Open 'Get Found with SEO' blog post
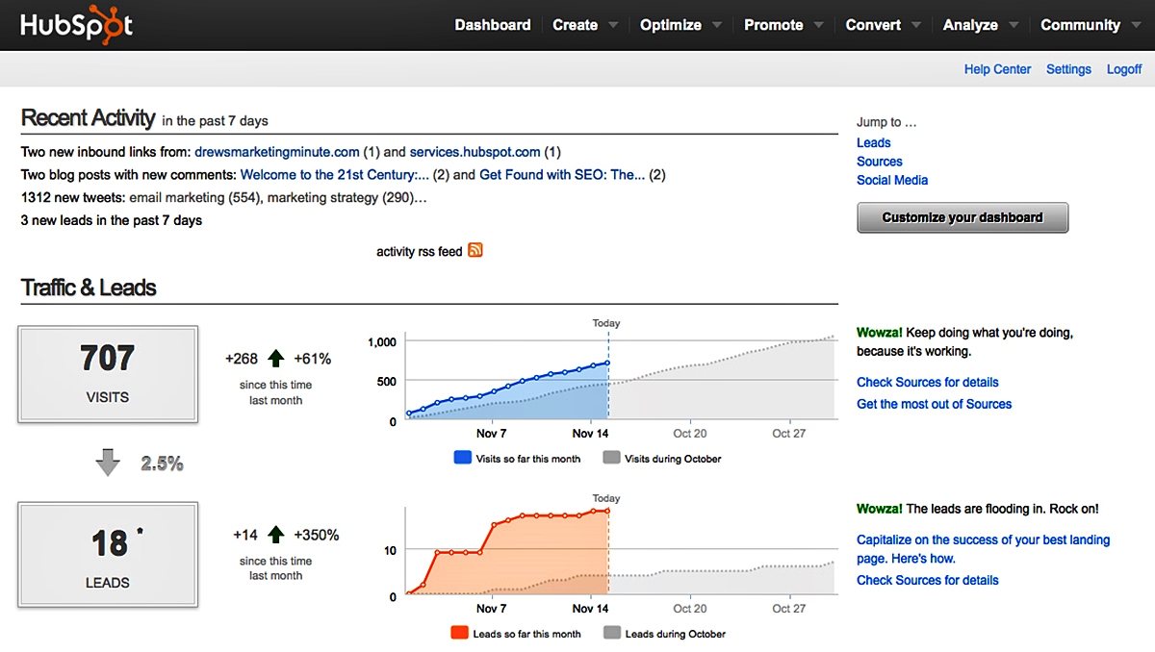This screenshot has width=1155, height=652. click(562, 175)
